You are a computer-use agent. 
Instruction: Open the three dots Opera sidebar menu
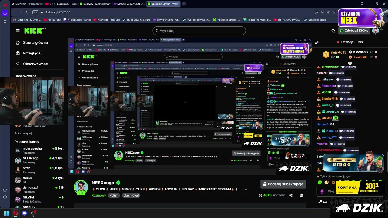coord(5,203)
